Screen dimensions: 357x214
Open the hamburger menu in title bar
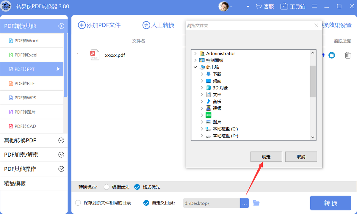tap(314, 6)
